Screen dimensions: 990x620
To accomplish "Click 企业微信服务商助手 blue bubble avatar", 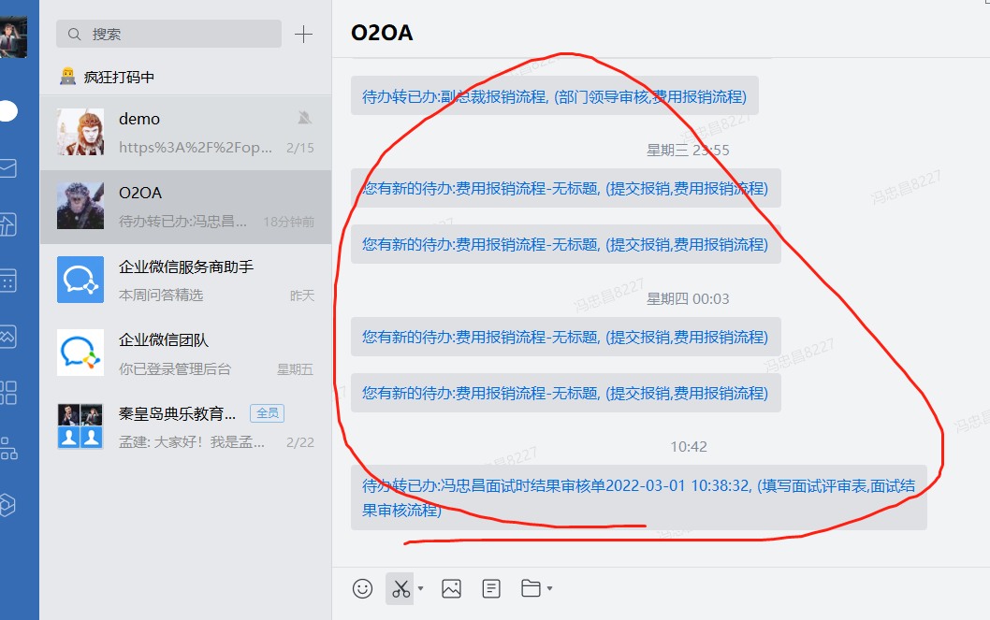I will [x=80, y=280].
